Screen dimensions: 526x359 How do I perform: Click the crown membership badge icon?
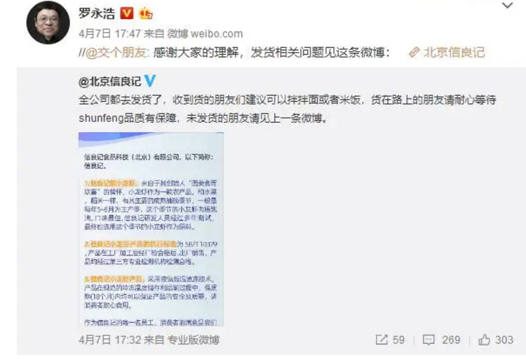(146, 13)
